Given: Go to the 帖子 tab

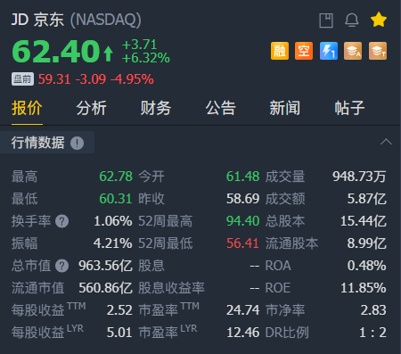Looking at the screenshot, I should pos(349,108).
